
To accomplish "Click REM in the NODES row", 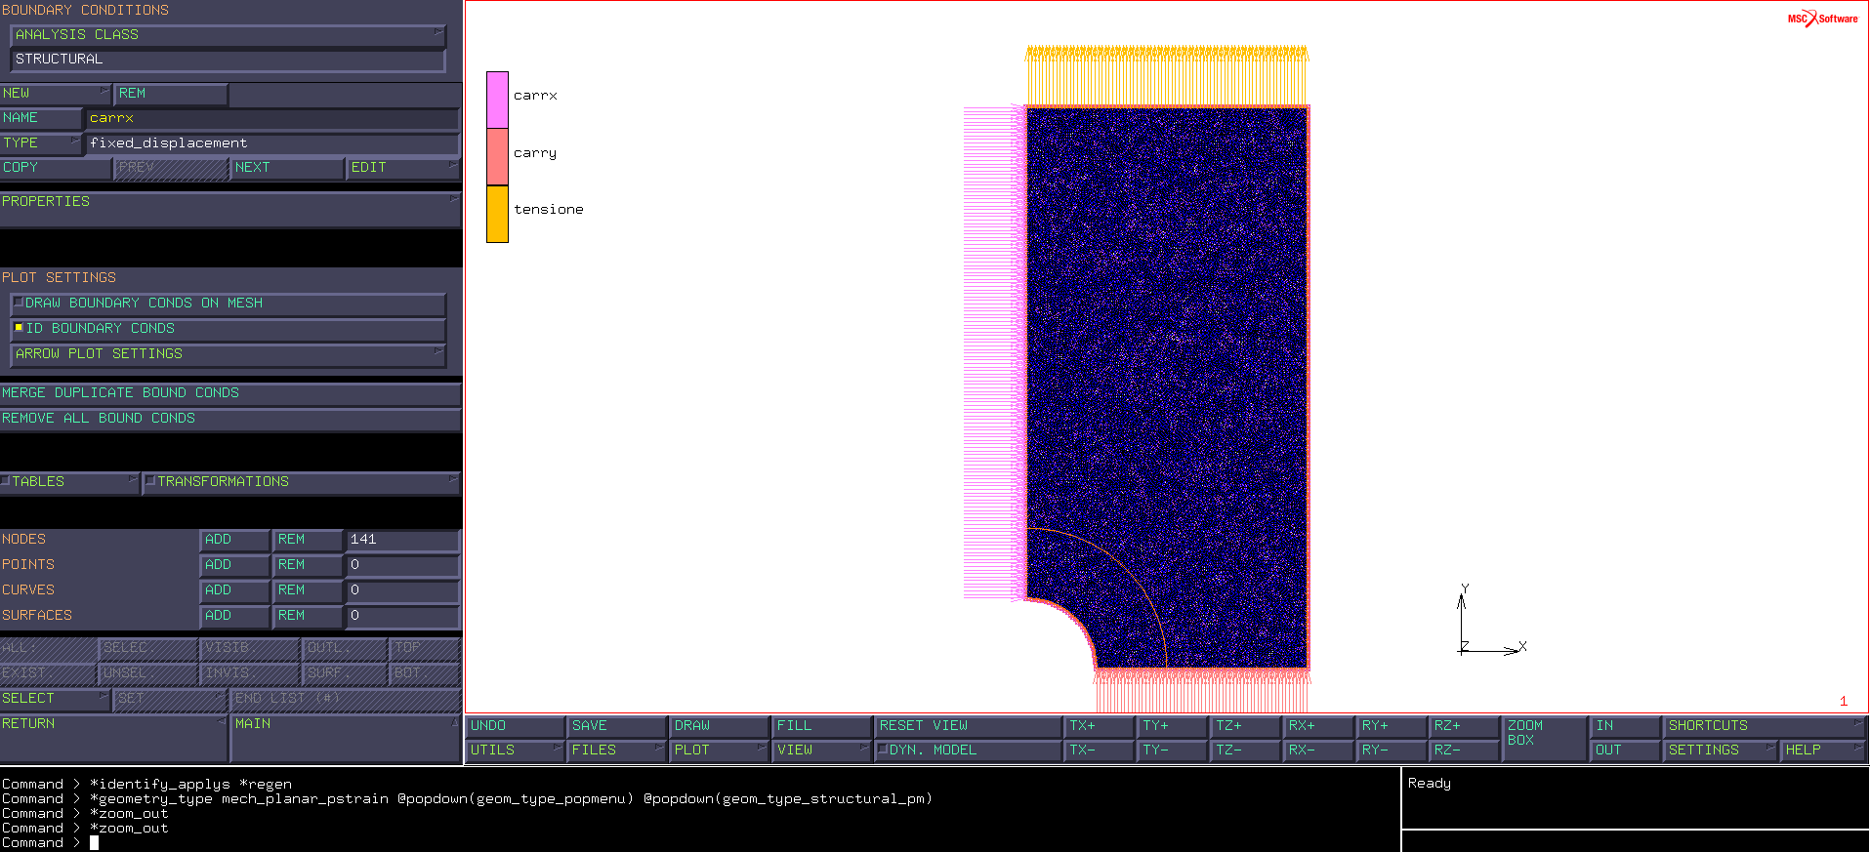I will click(x=308, y=540).
